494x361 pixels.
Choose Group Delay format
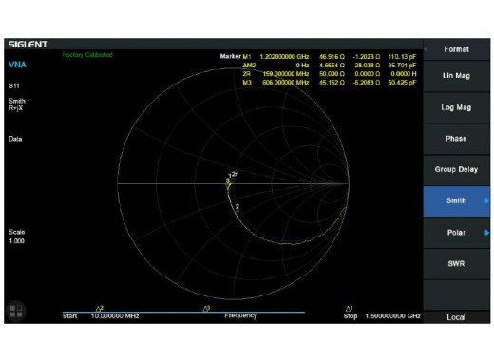coord(456,170)
